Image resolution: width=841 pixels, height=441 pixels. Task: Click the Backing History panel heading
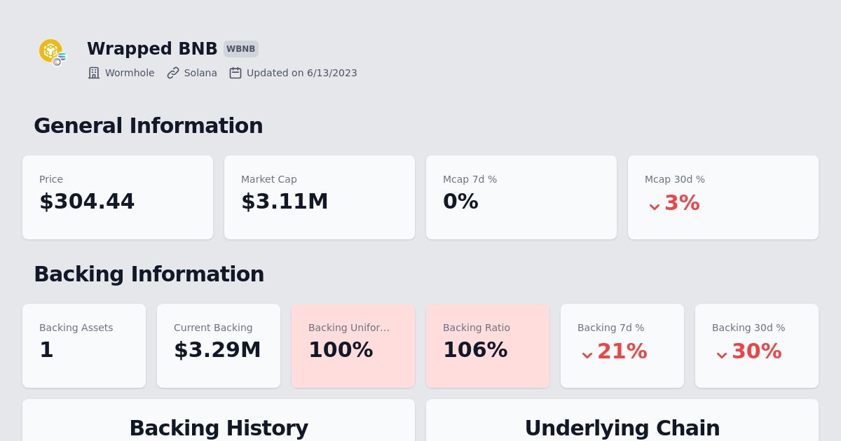coord(219,428)
